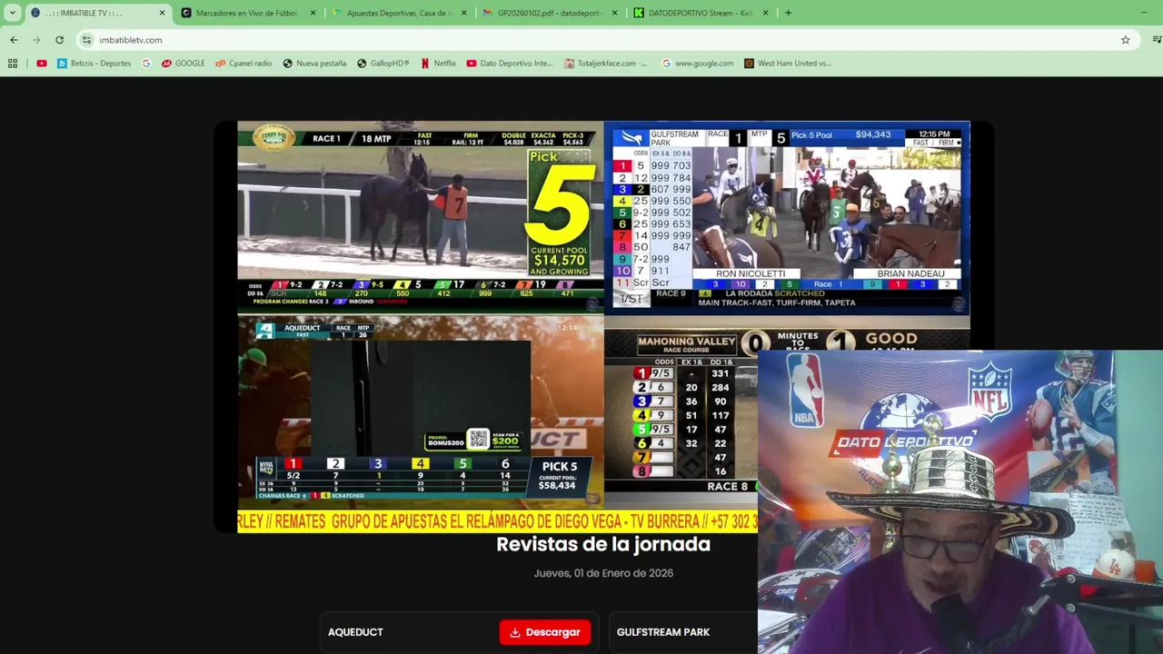Open Betcris - Deportes bookmark
Screen dimensions: 1163x654
point(94,64)
